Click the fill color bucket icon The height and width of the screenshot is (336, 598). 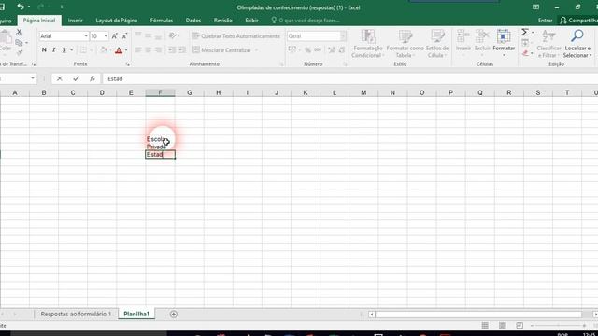tap(104, 49)
